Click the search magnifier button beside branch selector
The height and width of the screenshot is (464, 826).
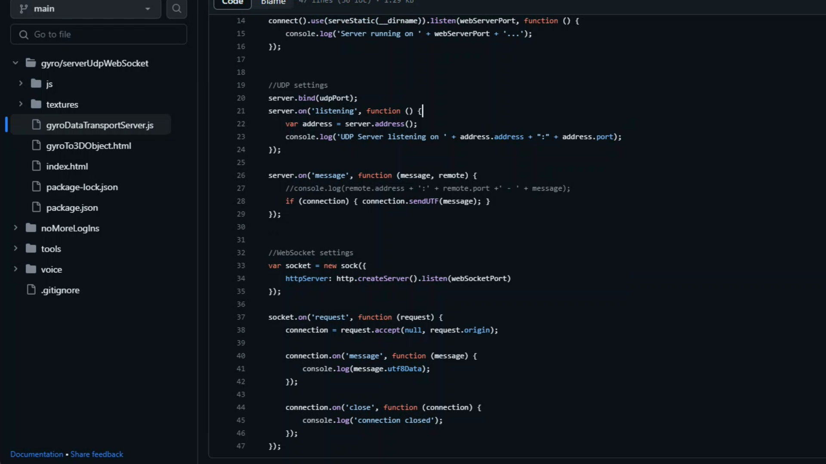click(x=176, y=9)
